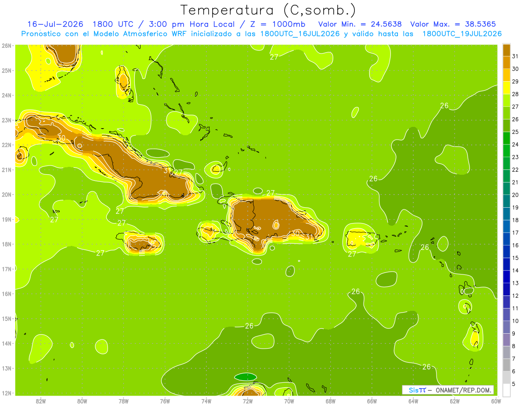
Task: Click legend value "17" on the color scale
Action: (x=515, y=233)
